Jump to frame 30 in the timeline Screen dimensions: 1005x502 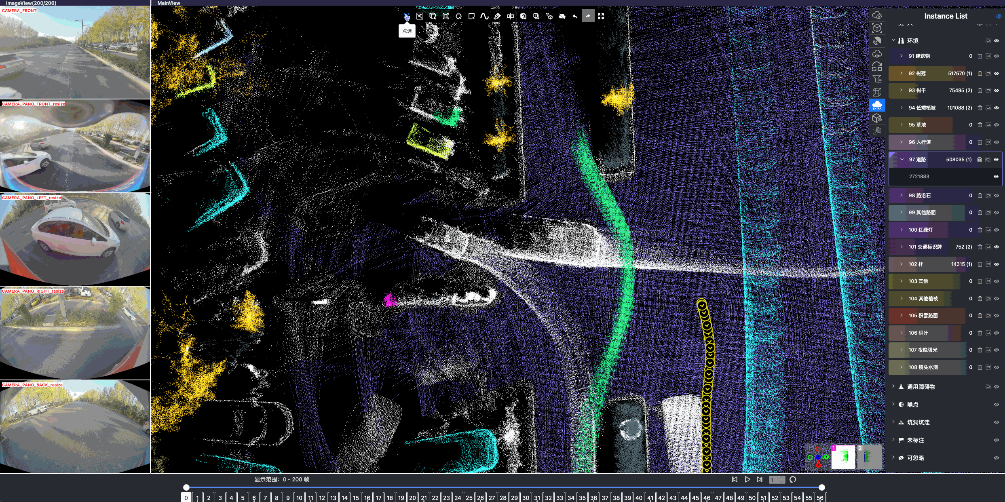526,498
